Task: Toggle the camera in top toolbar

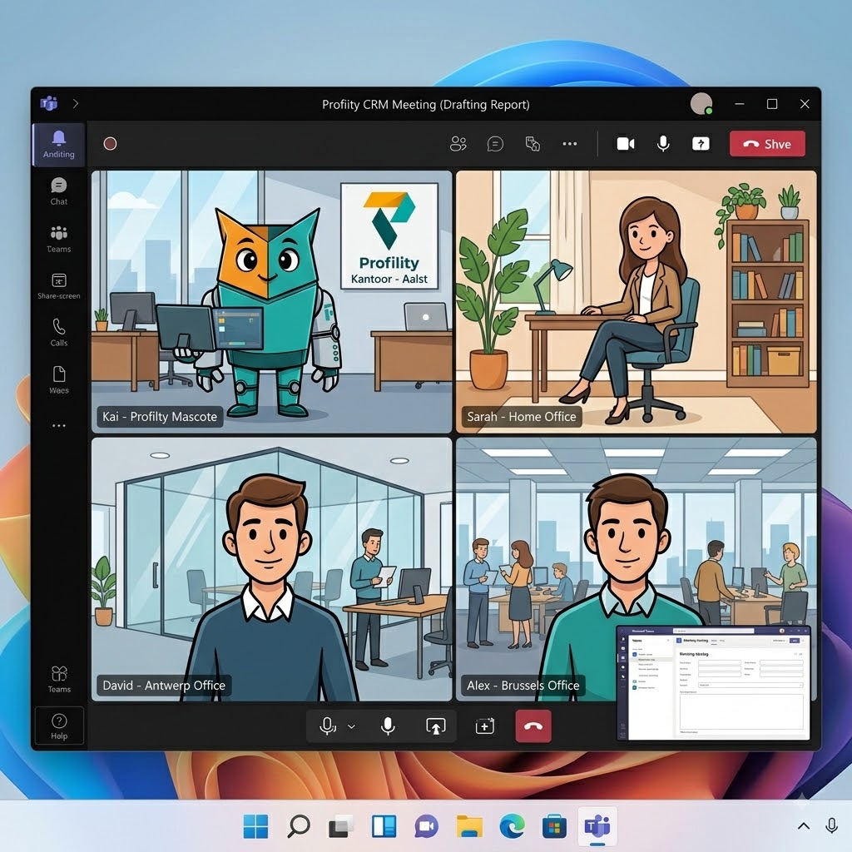Action: pyautogui.click(x=626, y=144)
